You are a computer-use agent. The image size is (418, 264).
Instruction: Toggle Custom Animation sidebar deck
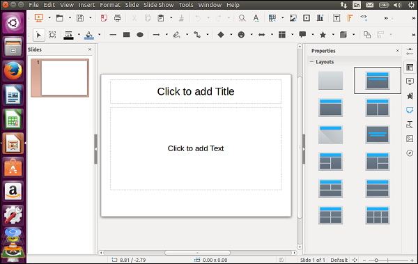[410, 95]
